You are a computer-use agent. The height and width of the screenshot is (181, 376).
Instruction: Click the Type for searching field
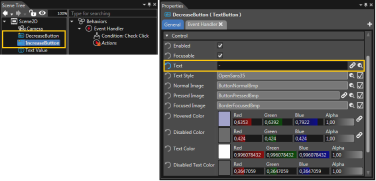(x=112, y=13)
